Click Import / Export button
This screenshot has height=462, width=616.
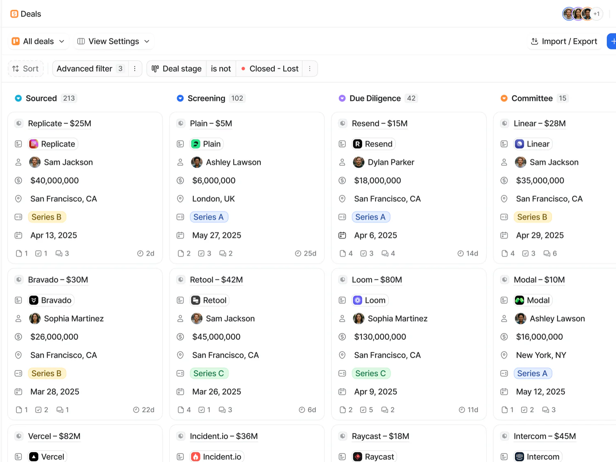tap(564, 41)
